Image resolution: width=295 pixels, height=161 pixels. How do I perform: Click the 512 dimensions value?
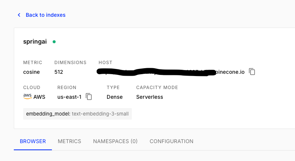point(59,72)
